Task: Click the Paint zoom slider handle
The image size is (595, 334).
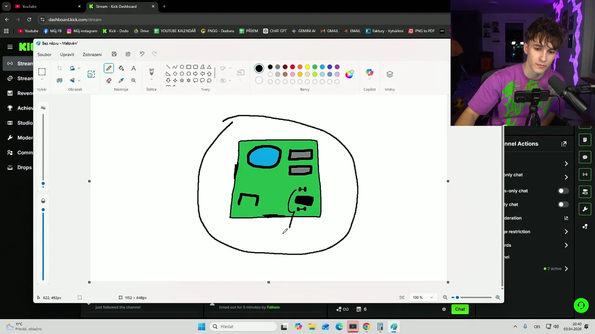Action: [x=457, y=297]
